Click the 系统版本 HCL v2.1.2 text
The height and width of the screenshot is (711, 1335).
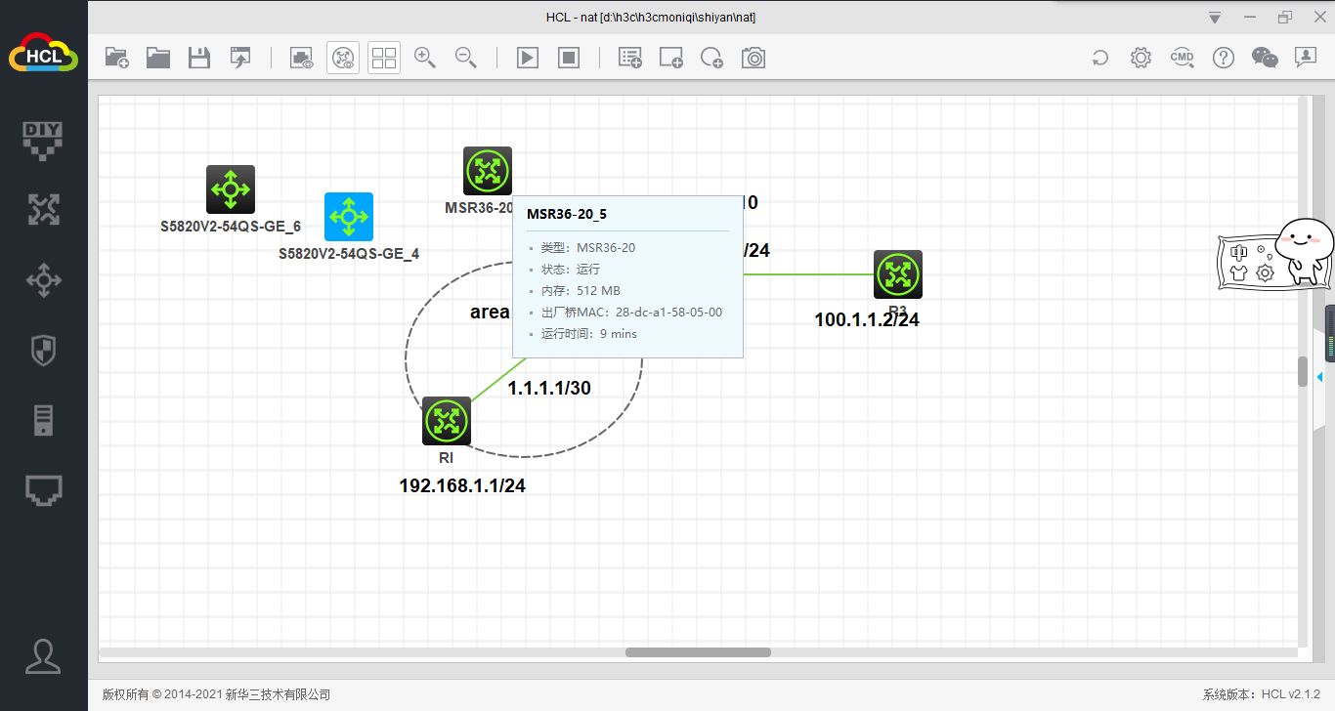1261,694
